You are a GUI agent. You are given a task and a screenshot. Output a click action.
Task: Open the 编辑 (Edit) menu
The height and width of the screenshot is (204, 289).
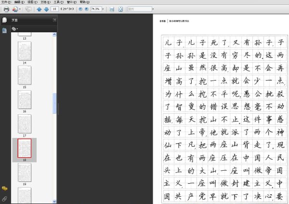[19, 2]
